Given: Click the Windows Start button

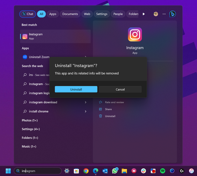Looking at the screenshot, I should point(8,171).
